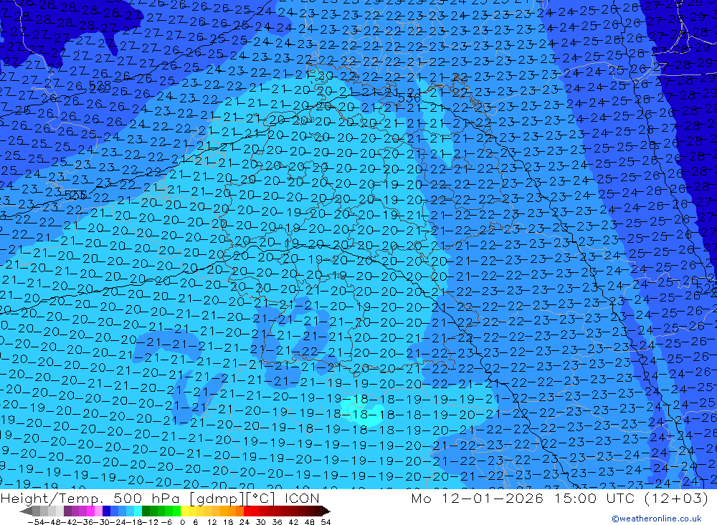This screenshot has height=525, width=717.
Task: Click the 48 legend scale label
Action: (x=310, y=522)
